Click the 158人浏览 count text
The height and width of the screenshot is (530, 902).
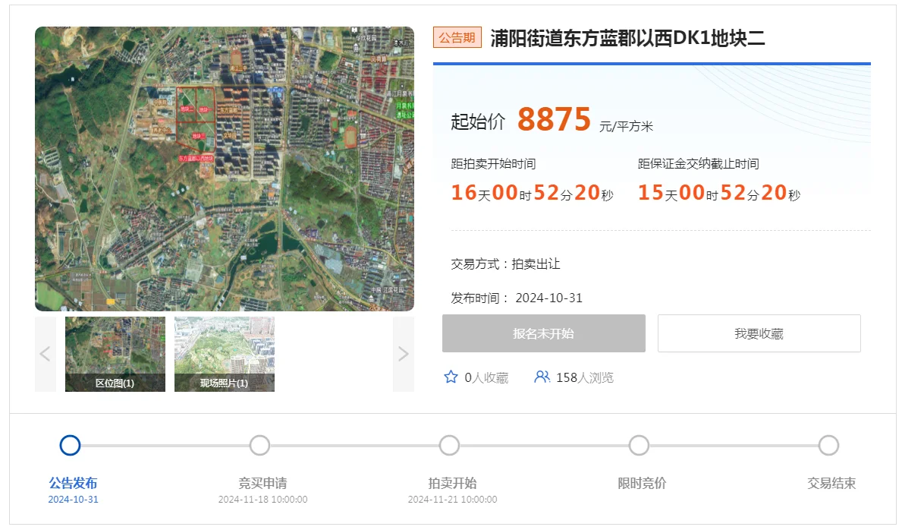coord(584,377)
